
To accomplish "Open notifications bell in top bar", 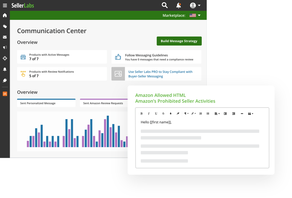I will [178, 5].
